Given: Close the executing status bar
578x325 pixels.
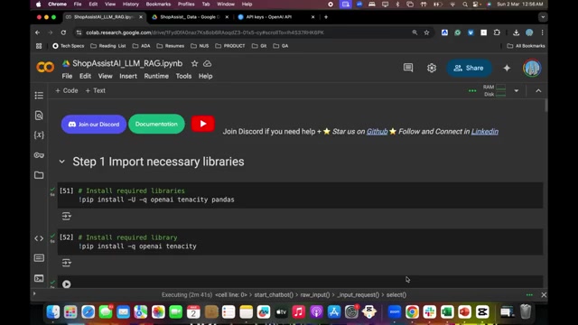Looking at the screenshot, I should point(544,295).
